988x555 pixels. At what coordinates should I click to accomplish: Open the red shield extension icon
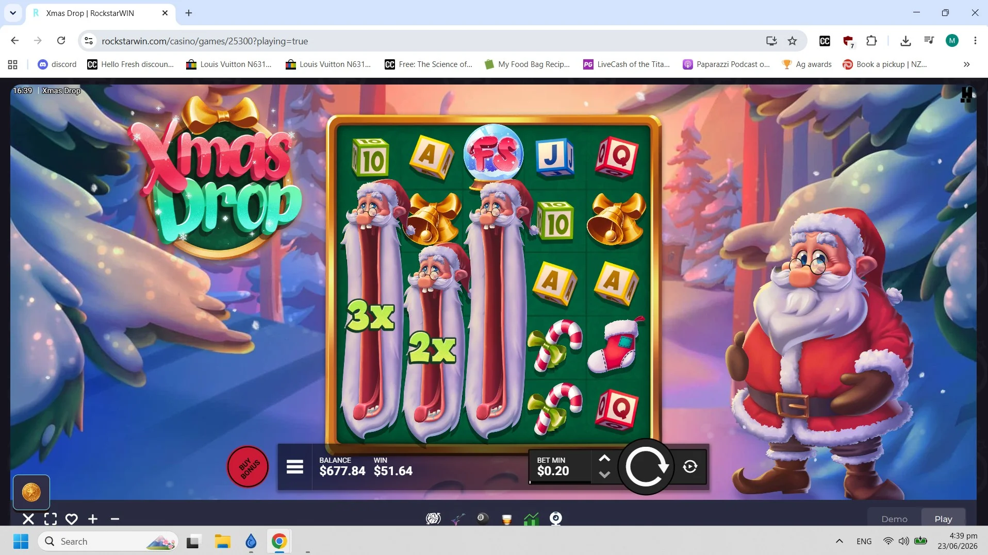[x=848, y=41]
